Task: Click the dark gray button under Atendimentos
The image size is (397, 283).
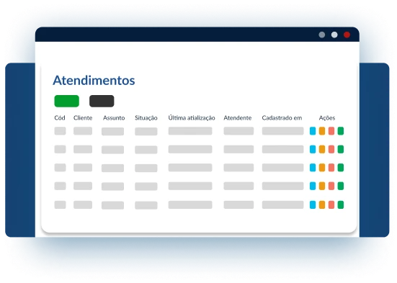Action: (x=102, y=101)
